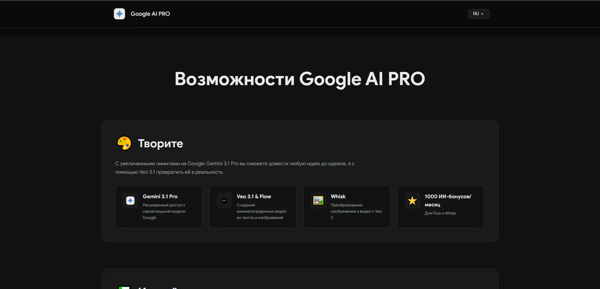Viewport: 600px width, 289px height.
Task: Click the paint palette icon beside Творите
Action: [x=124, y=143]
